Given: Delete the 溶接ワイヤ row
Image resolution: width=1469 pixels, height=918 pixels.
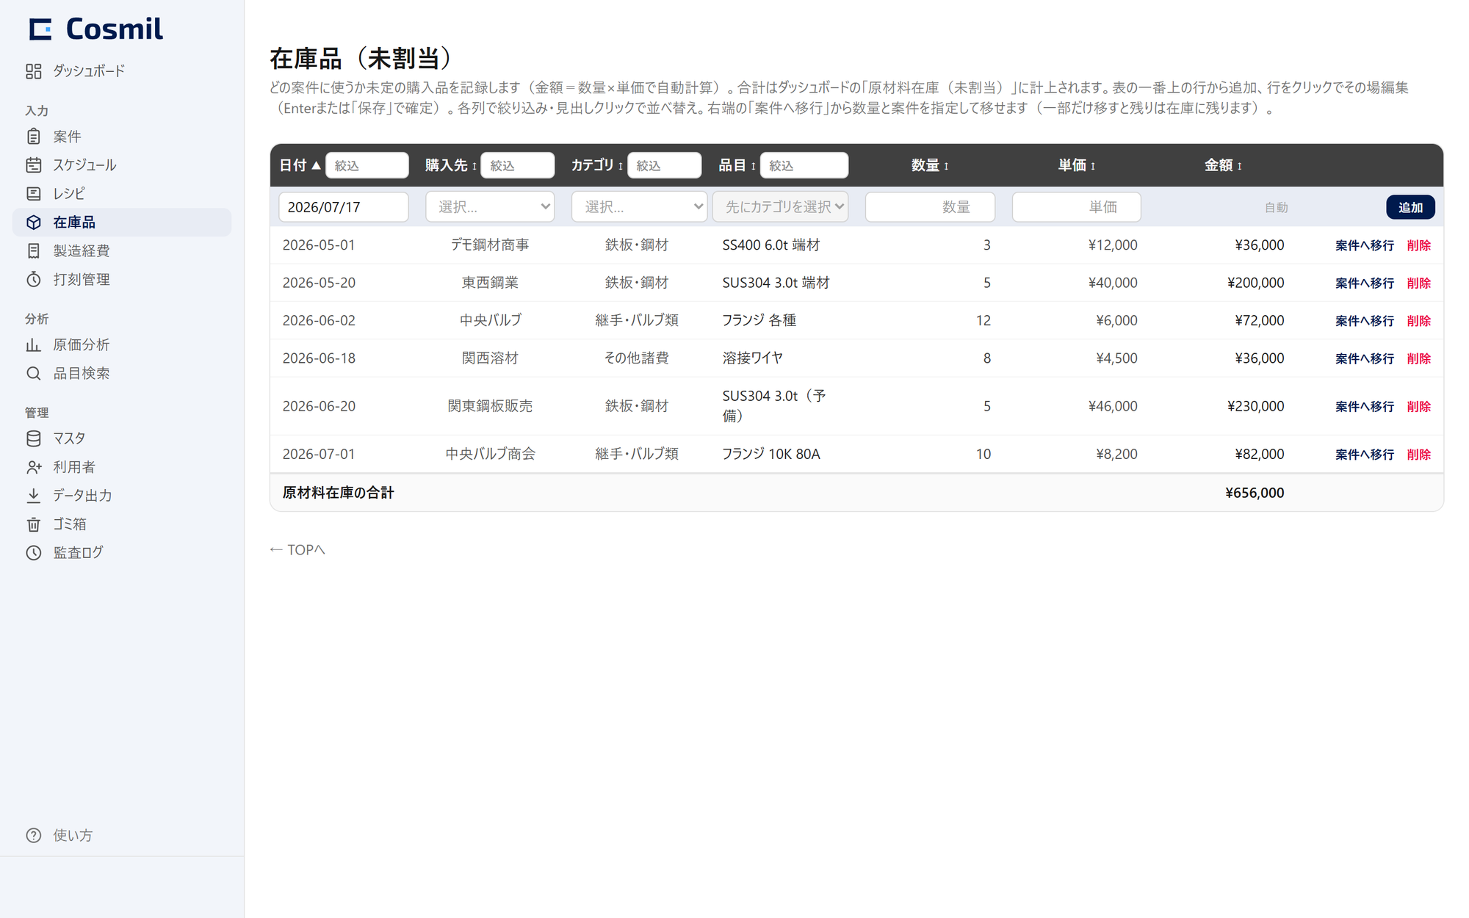Looking at the screenshot, I should click(1418, 358).
